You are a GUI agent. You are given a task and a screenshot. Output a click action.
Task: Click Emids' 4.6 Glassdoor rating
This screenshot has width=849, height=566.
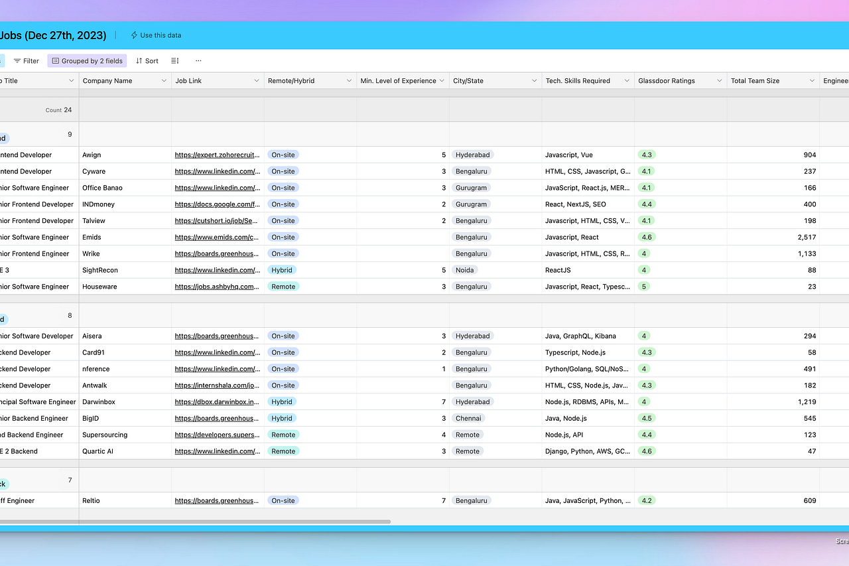647,237
